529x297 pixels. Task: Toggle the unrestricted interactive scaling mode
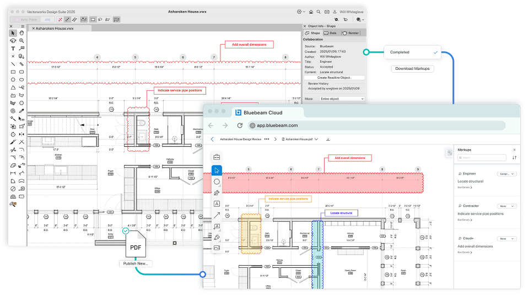[x=75, y=20]
